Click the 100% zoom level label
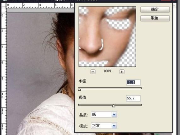Image resolution: width=180 pixels, height=135 pixels. coord(107,71)
